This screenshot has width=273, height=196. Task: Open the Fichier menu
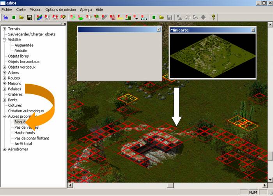coord(7,9)
